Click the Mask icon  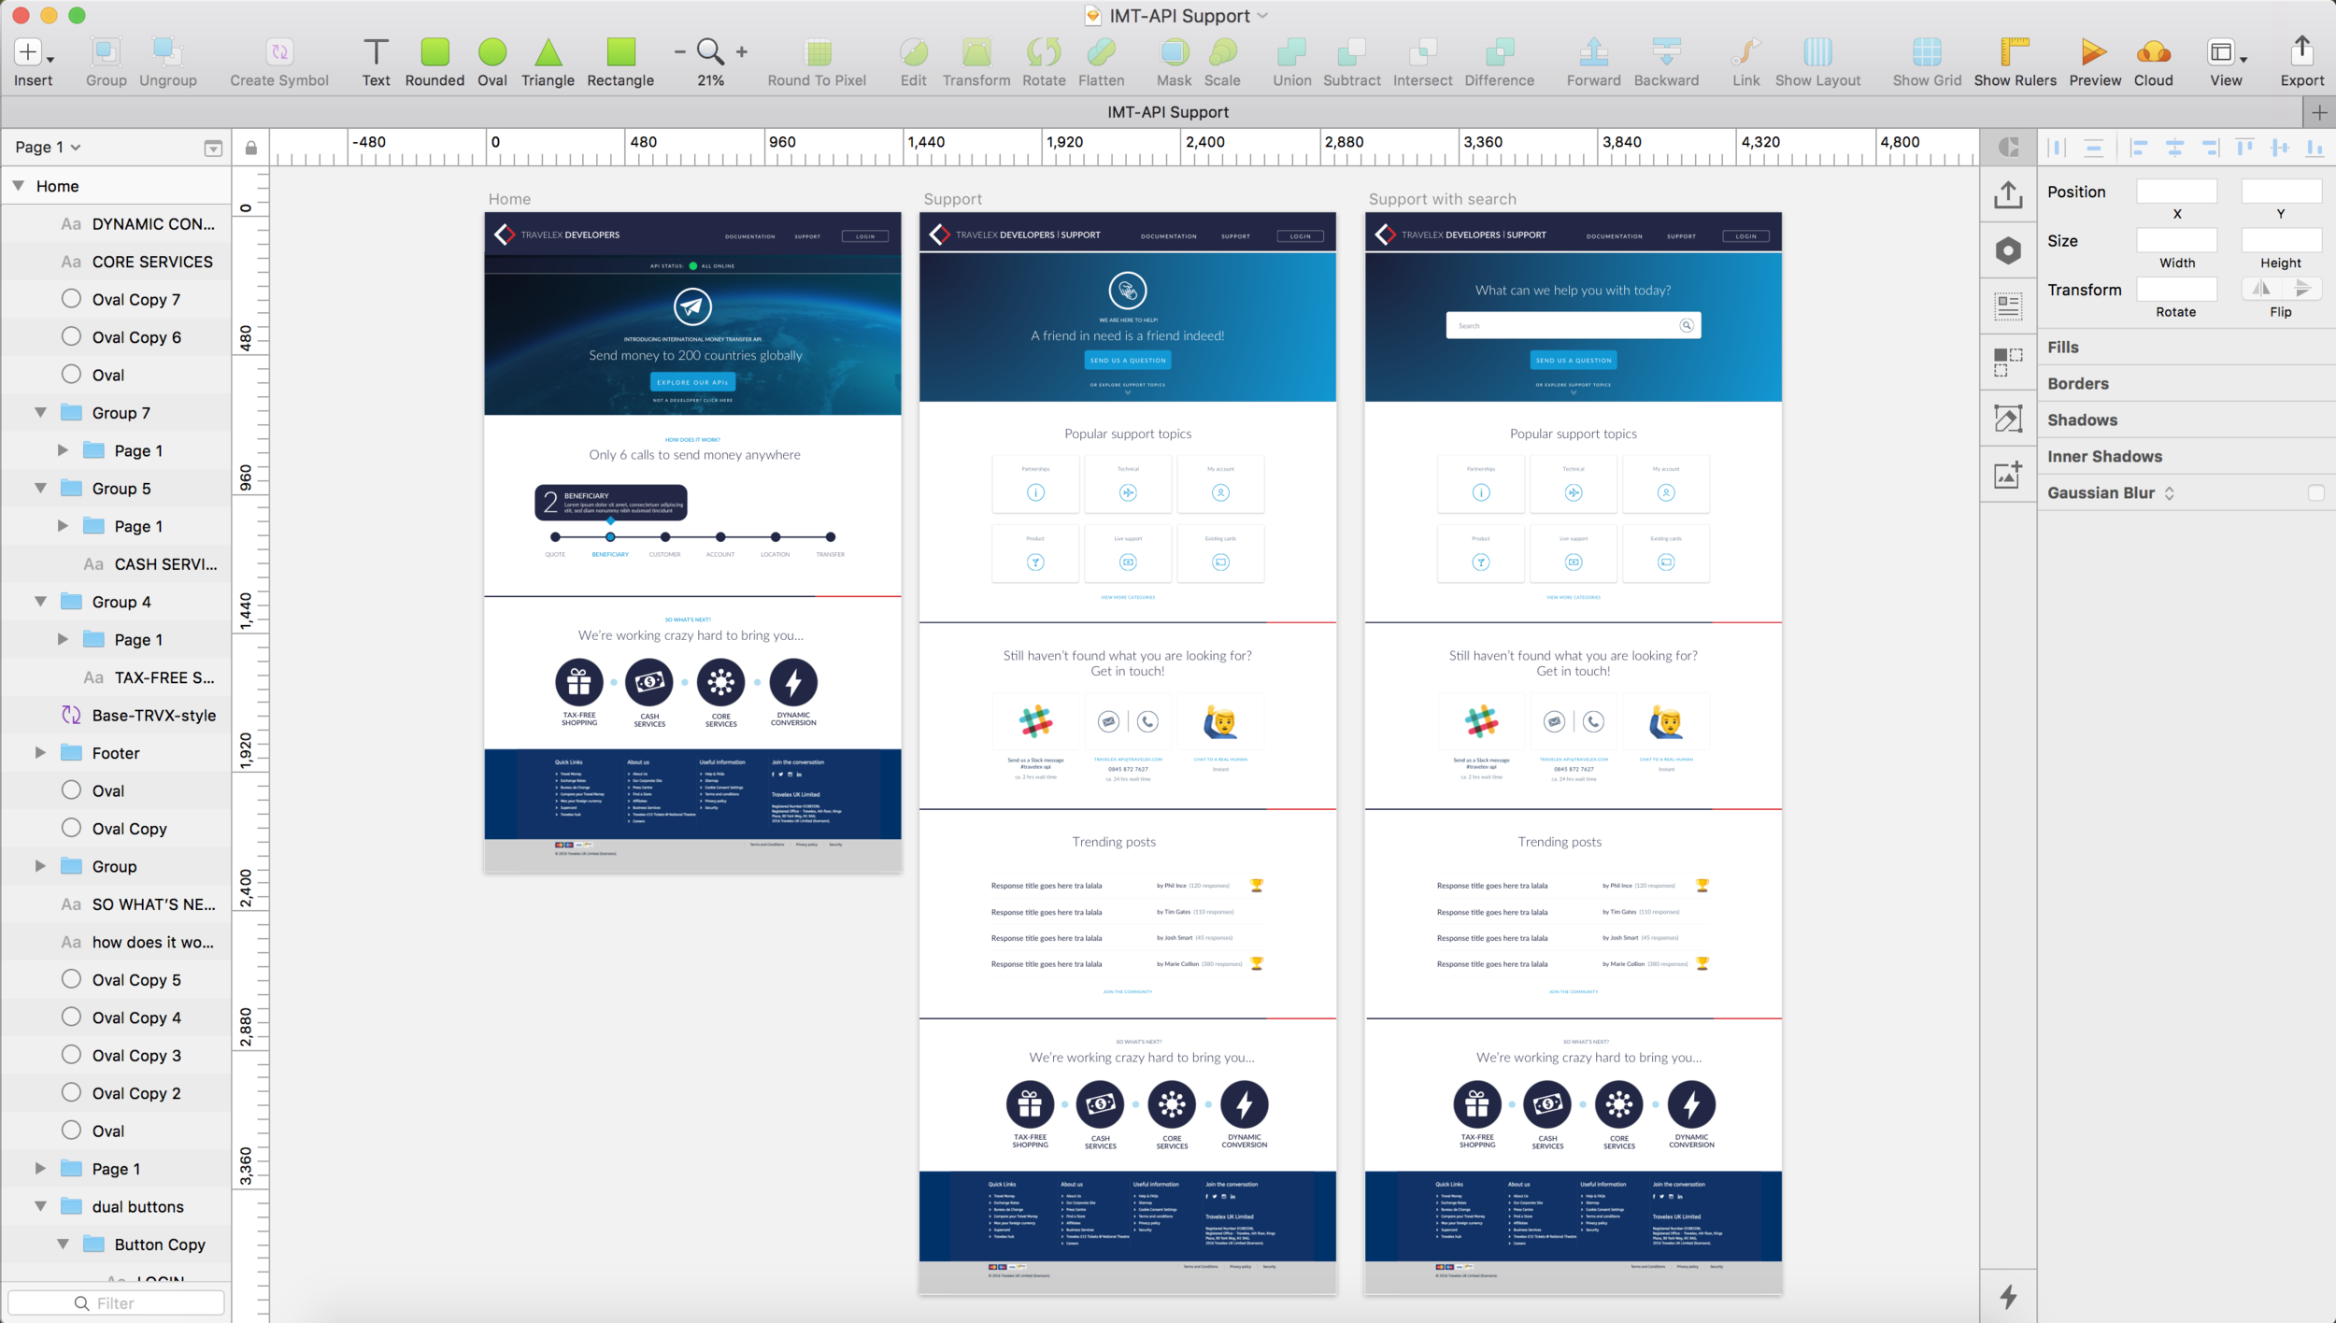tap(1174, 52)
